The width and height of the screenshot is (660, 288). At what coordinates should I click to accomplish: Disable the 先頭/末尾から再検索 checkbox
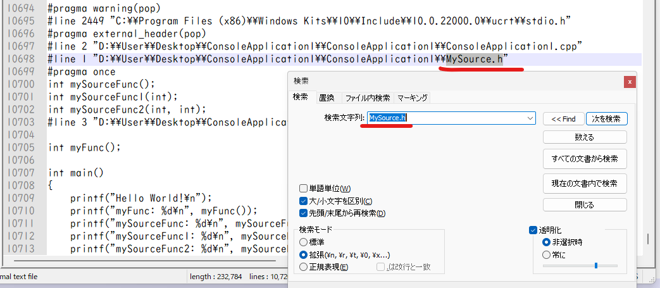point(304,213)
